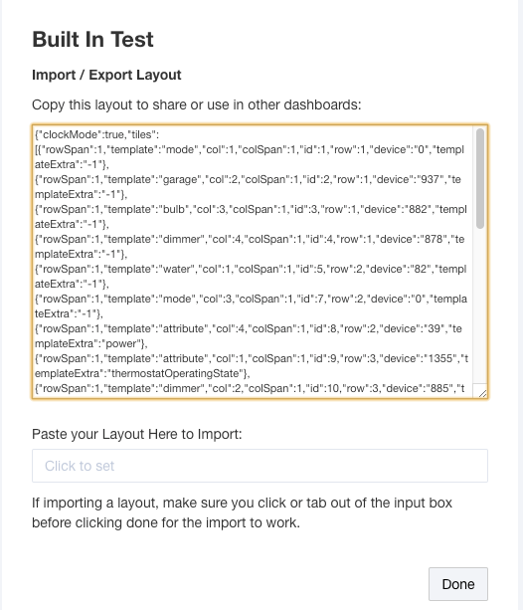The height and width of the screenshot is (610, 523).
Task: Click the textarea resize handle icon
Action: (482, 393)
